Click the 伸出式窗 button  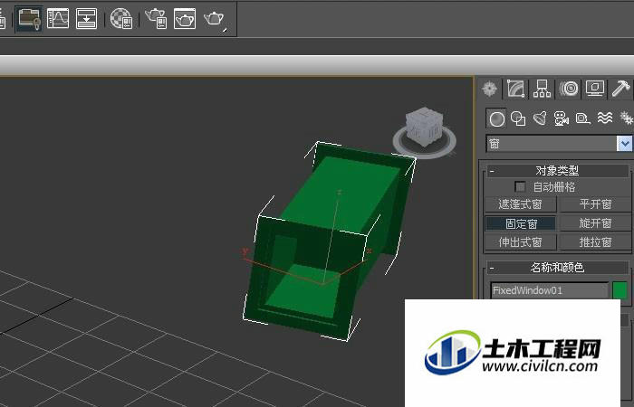520,242
